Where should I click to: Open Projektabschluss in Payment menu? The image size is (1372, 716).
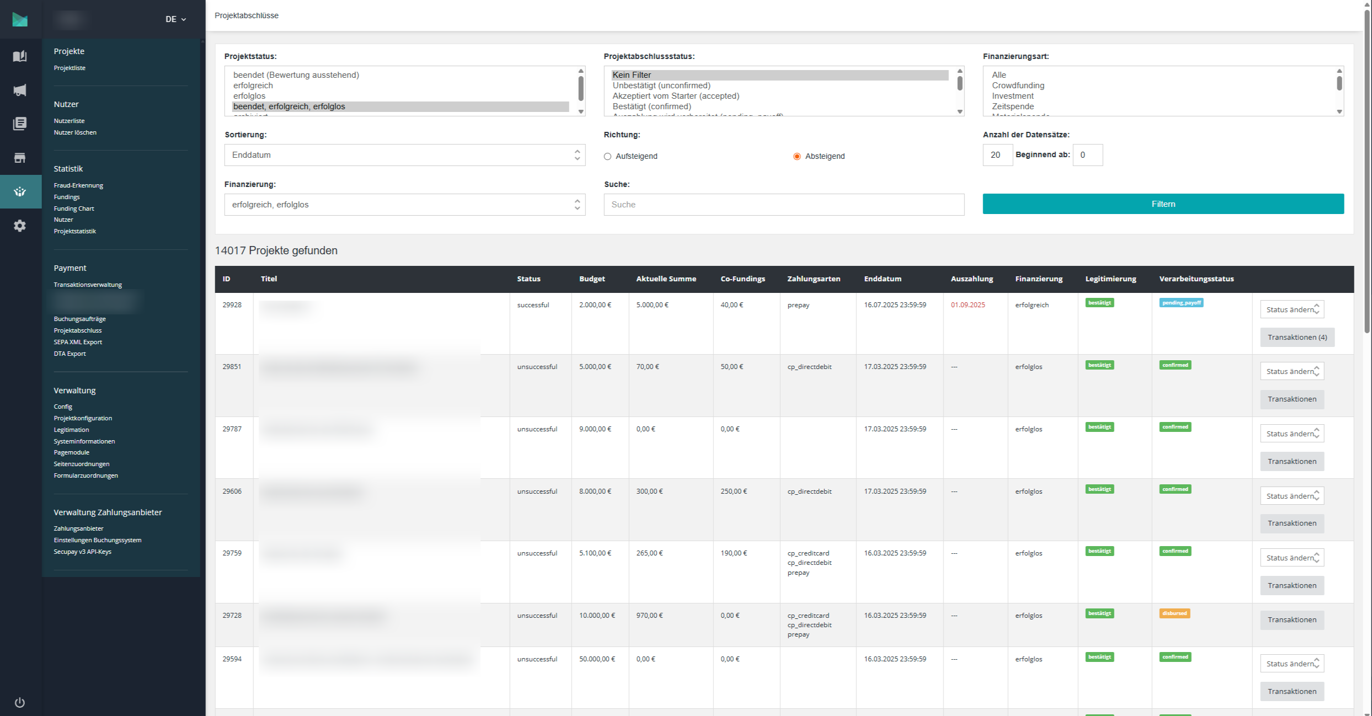[x=78, y=330]
